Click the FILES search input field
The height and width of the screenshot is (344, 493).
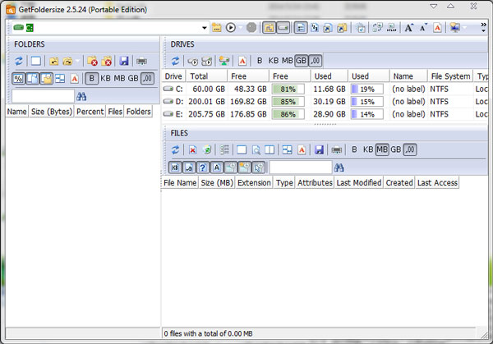[x=301, y=167]
